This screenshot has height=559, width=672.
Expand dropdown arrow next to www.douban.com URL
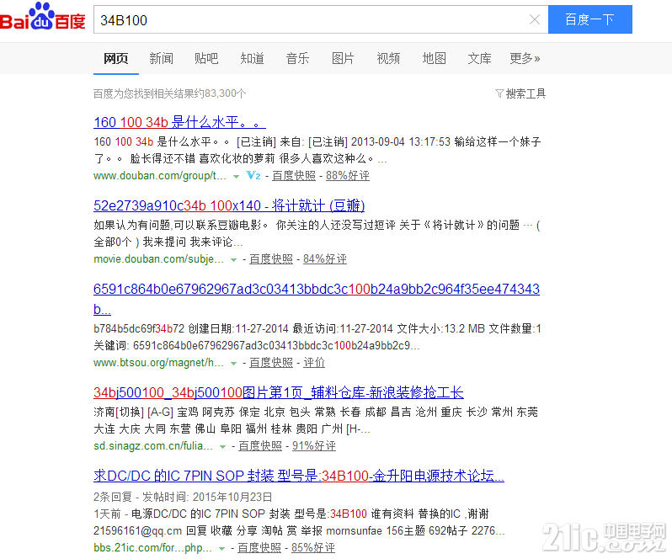236,176
